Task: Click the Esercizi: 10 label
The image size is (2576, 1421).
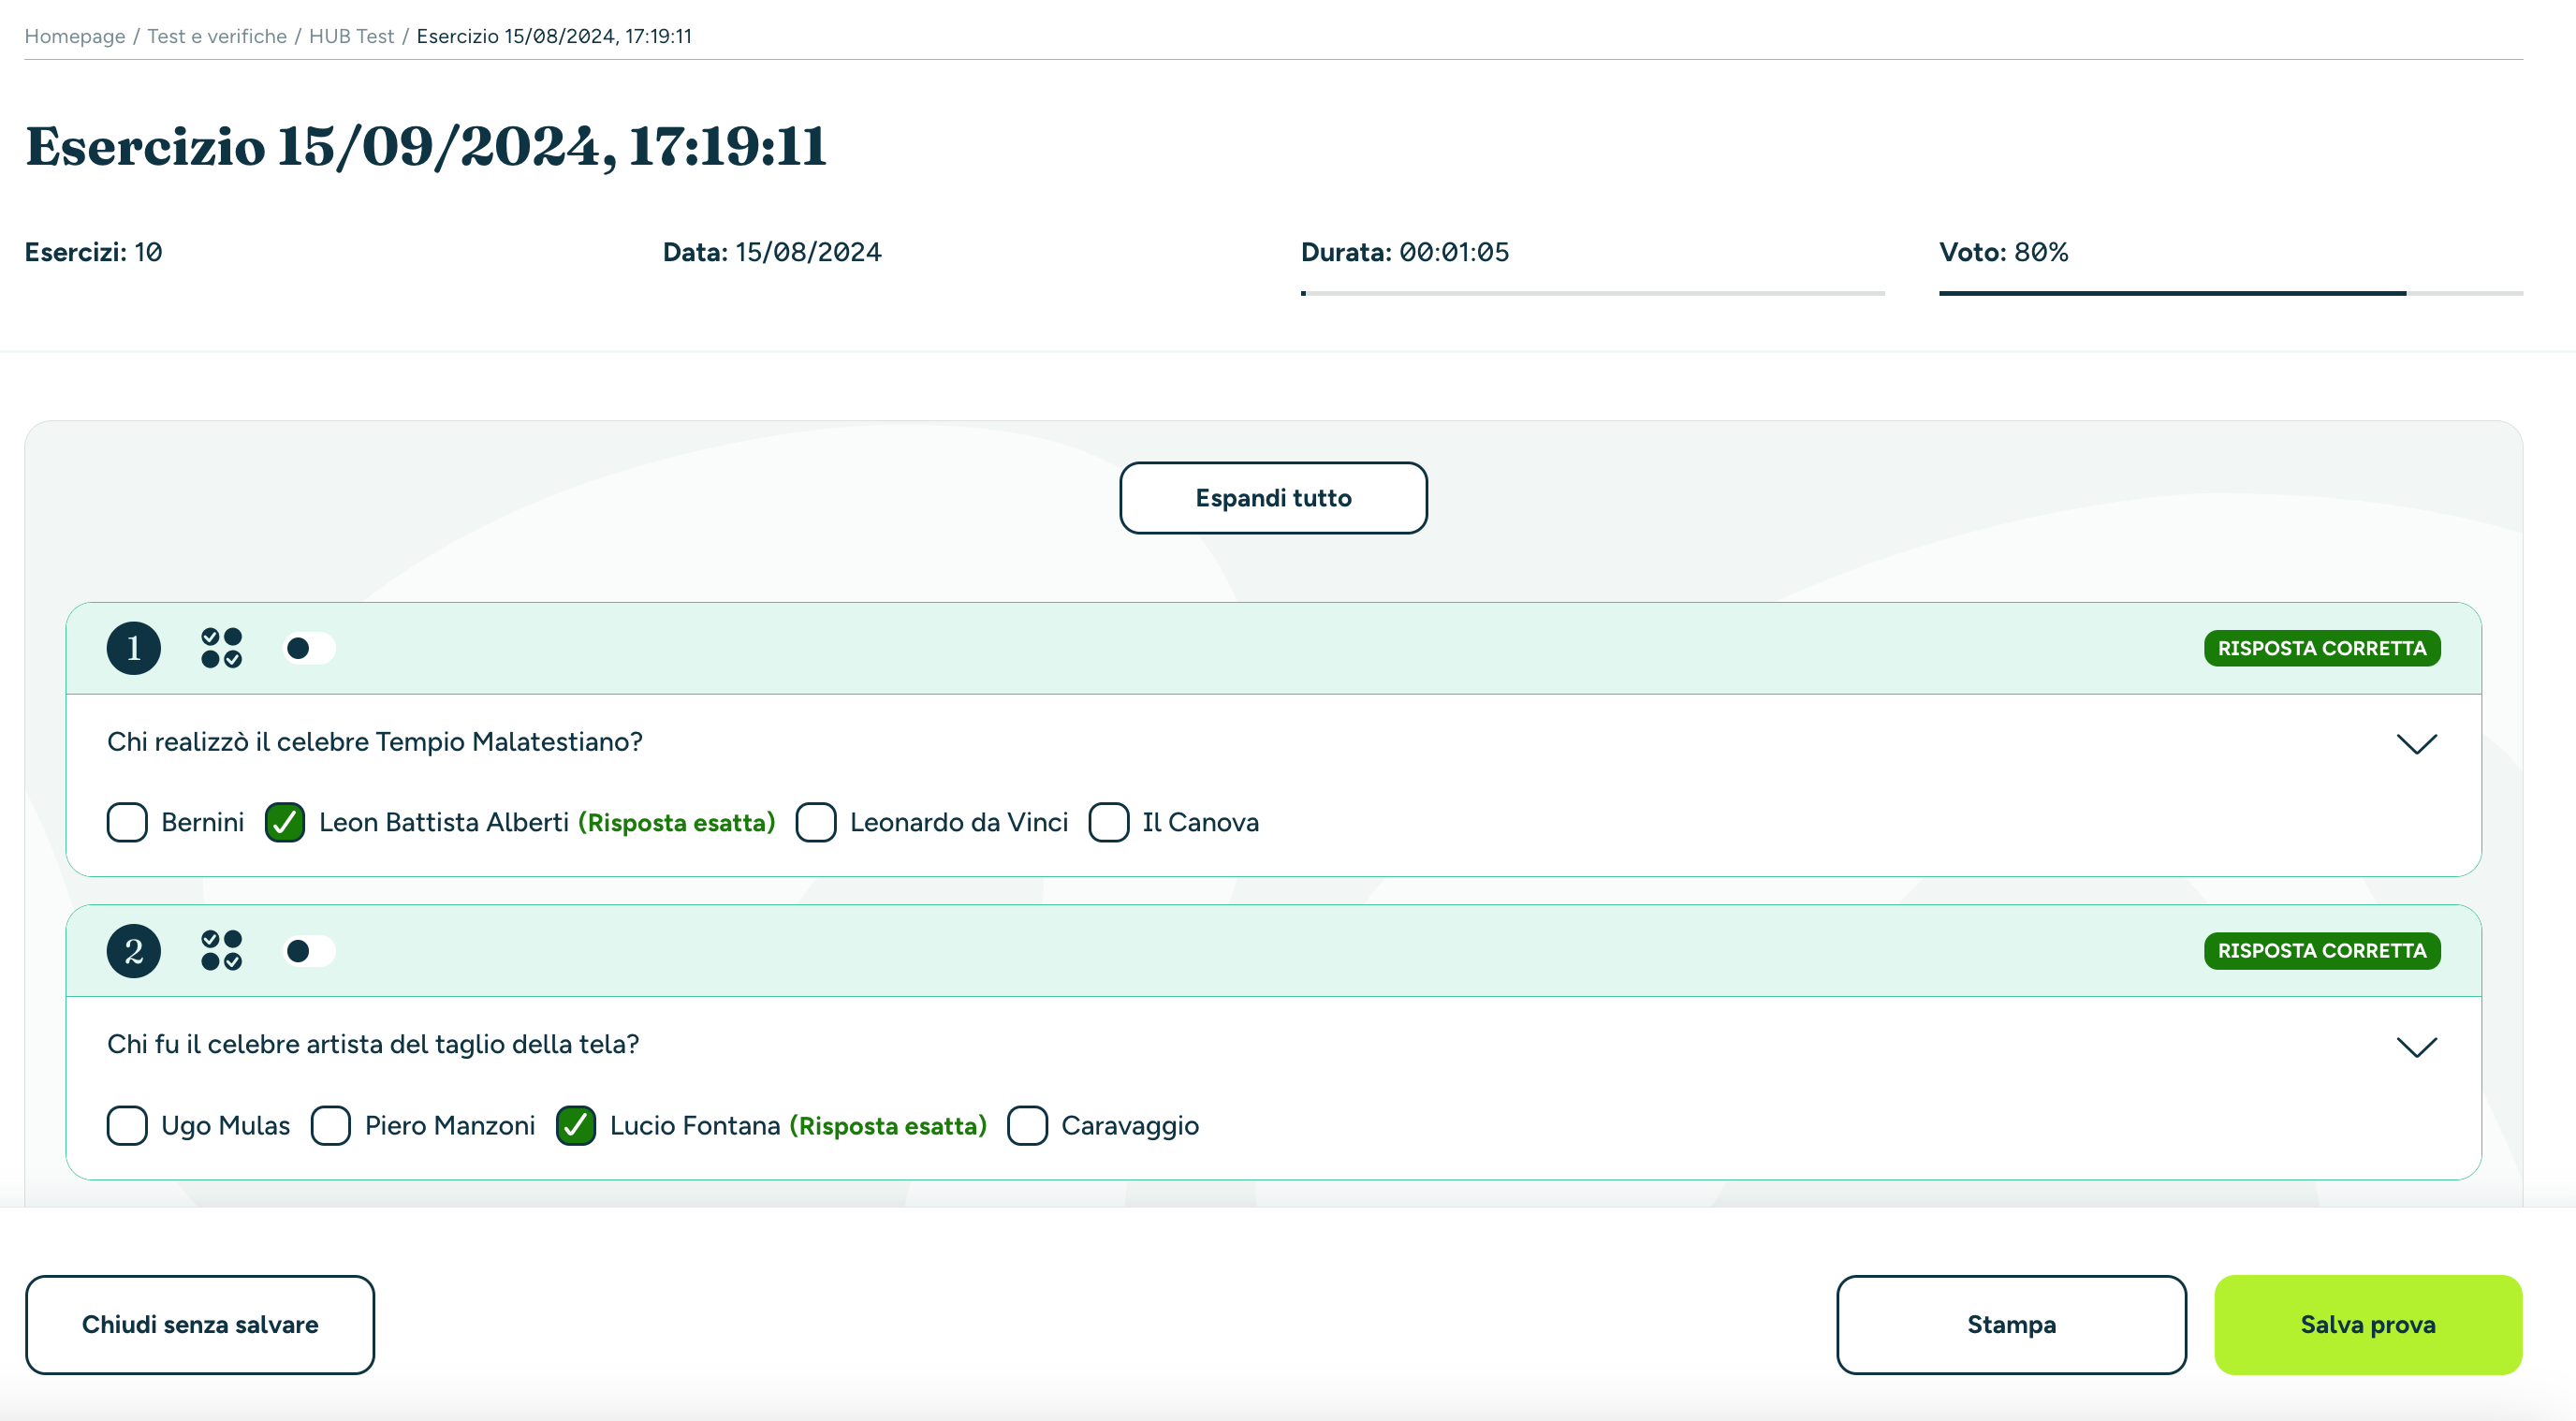Action: (x=93, y=252)
